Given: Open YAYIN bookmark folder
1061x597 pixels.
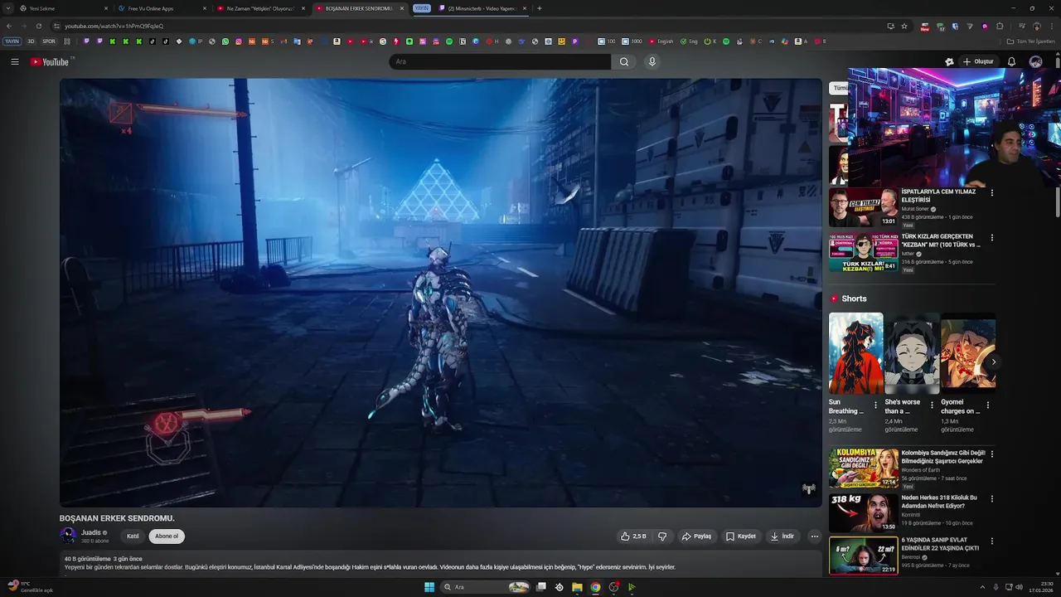Looking at the screenshot, I should click(x=12, y=41).
